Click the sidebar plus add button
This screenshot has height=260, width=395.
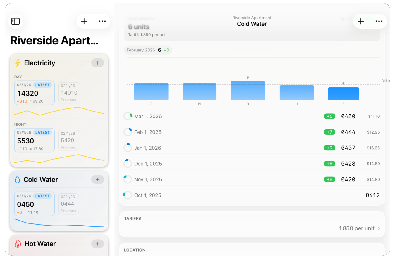[x=84, y=21]
